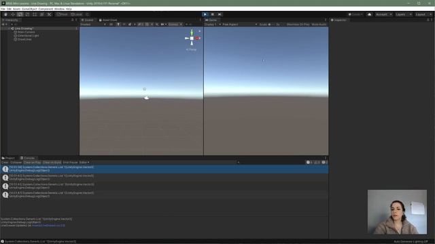Toggle Scene view lighting bulb icon

tap(118, 24)
